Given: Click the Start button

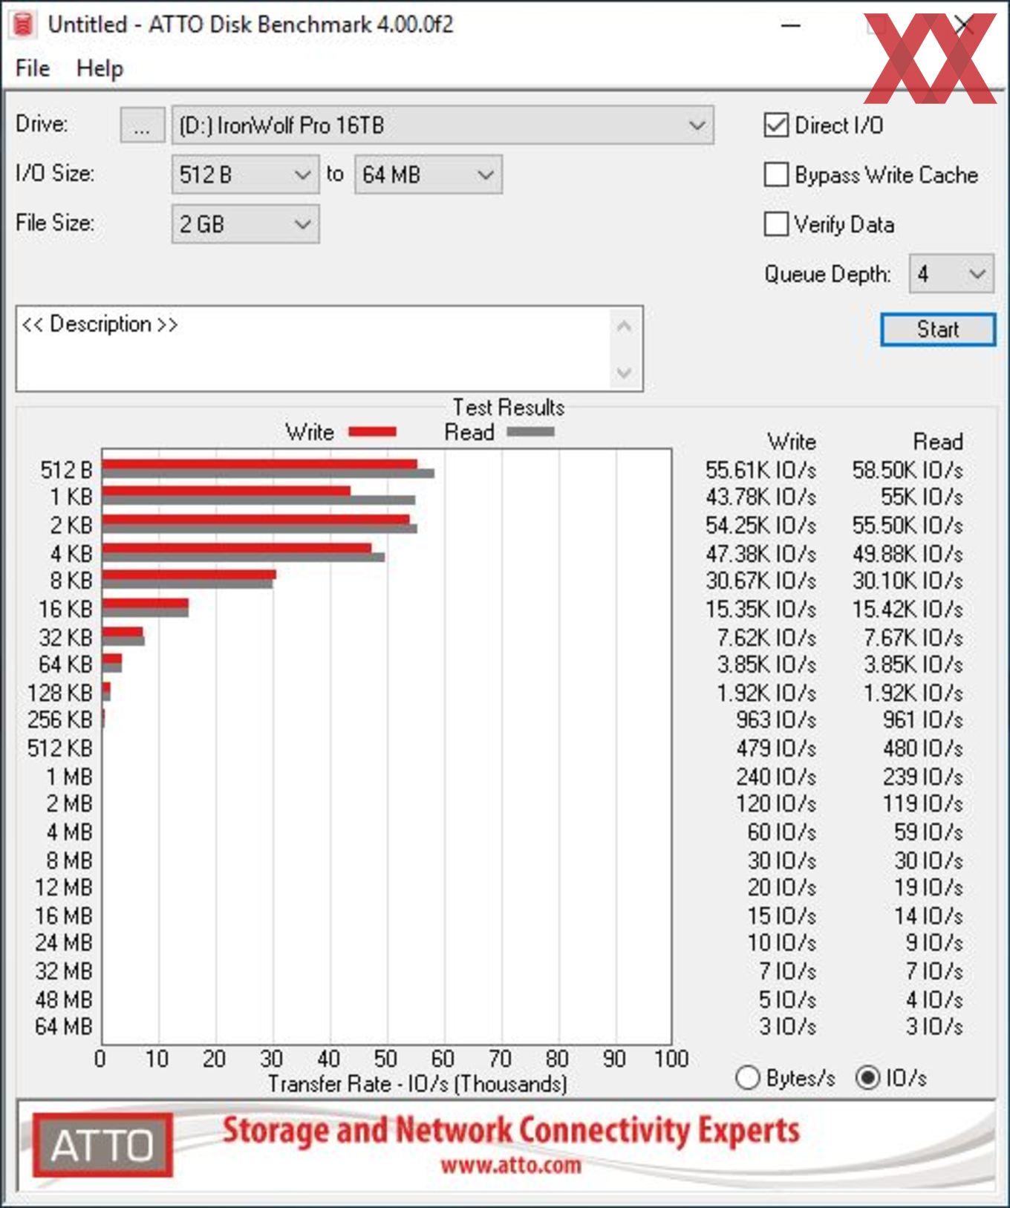Looking at the screenshot, I should 938,329.
